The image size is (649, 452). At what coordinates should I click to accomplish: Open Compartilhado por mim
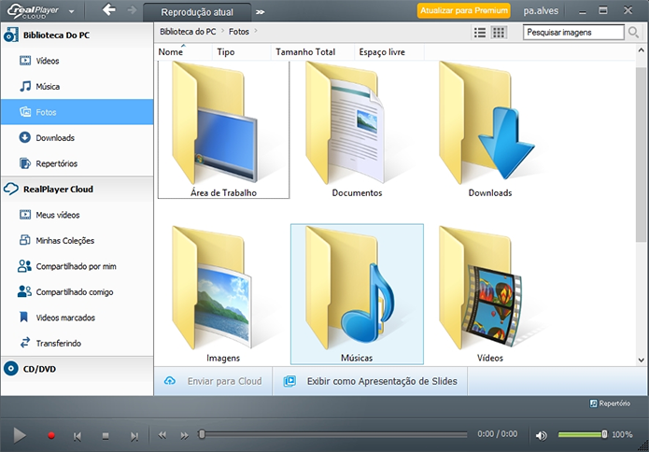[77, 266]
